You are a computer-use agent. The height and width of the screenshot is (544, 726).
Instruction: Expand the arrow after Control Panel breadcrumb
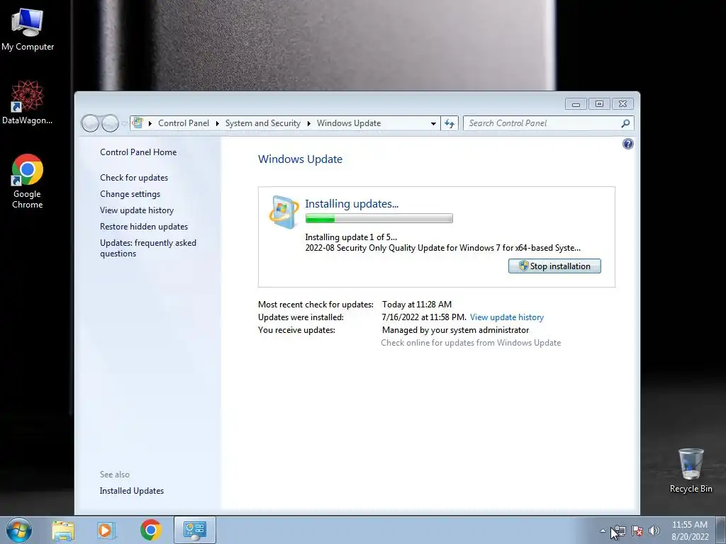click(217, 123)
